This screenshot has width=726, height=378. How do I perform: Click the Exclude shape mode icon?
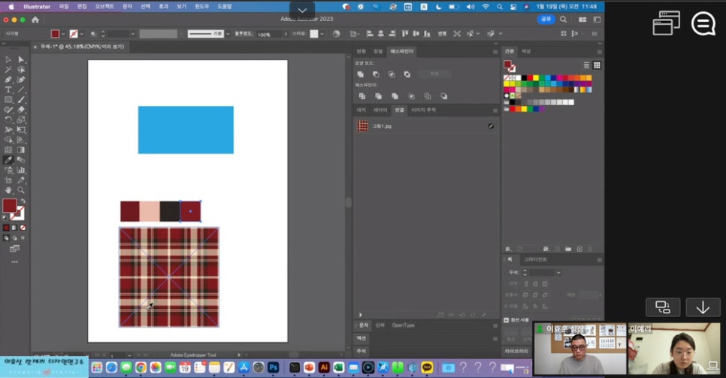(407, 74)
